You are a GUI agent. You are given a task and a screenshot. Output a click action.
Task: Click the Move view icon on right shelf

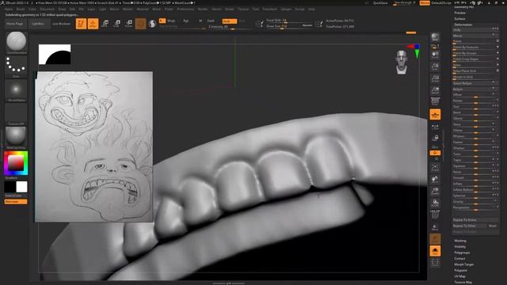pos(435,180)
